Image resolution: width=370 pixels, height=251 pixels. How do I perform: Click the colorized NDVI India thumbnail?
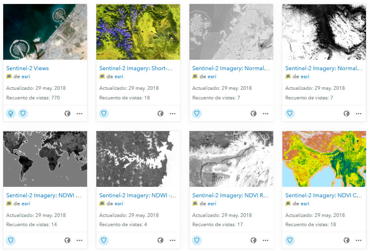(324, 159)
